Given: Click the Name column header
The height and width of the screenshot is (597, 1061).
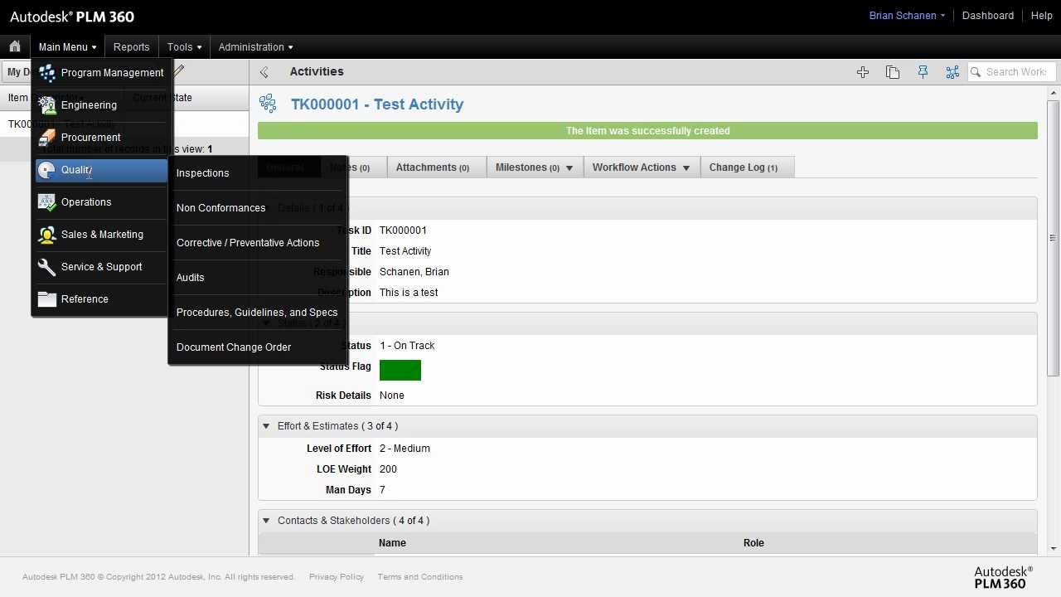Looking at the screenshot, I should click(x=392, y=543).
